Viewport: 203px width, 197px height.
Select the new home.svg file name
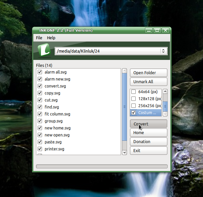click(58, 128)
